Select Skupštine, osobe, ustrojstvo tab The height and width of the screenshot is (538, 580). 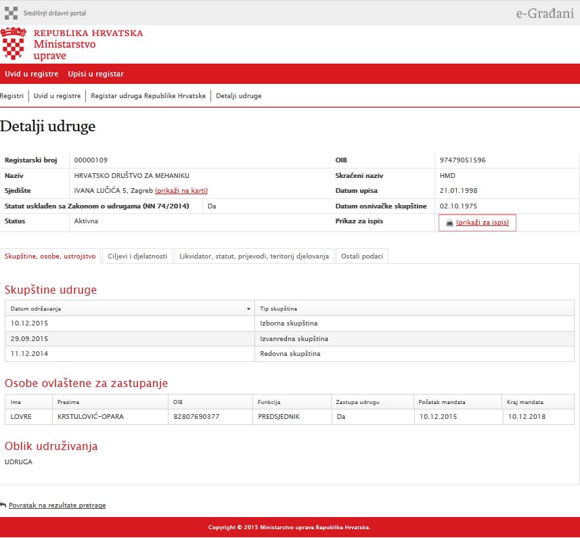[x=50, y=256]
